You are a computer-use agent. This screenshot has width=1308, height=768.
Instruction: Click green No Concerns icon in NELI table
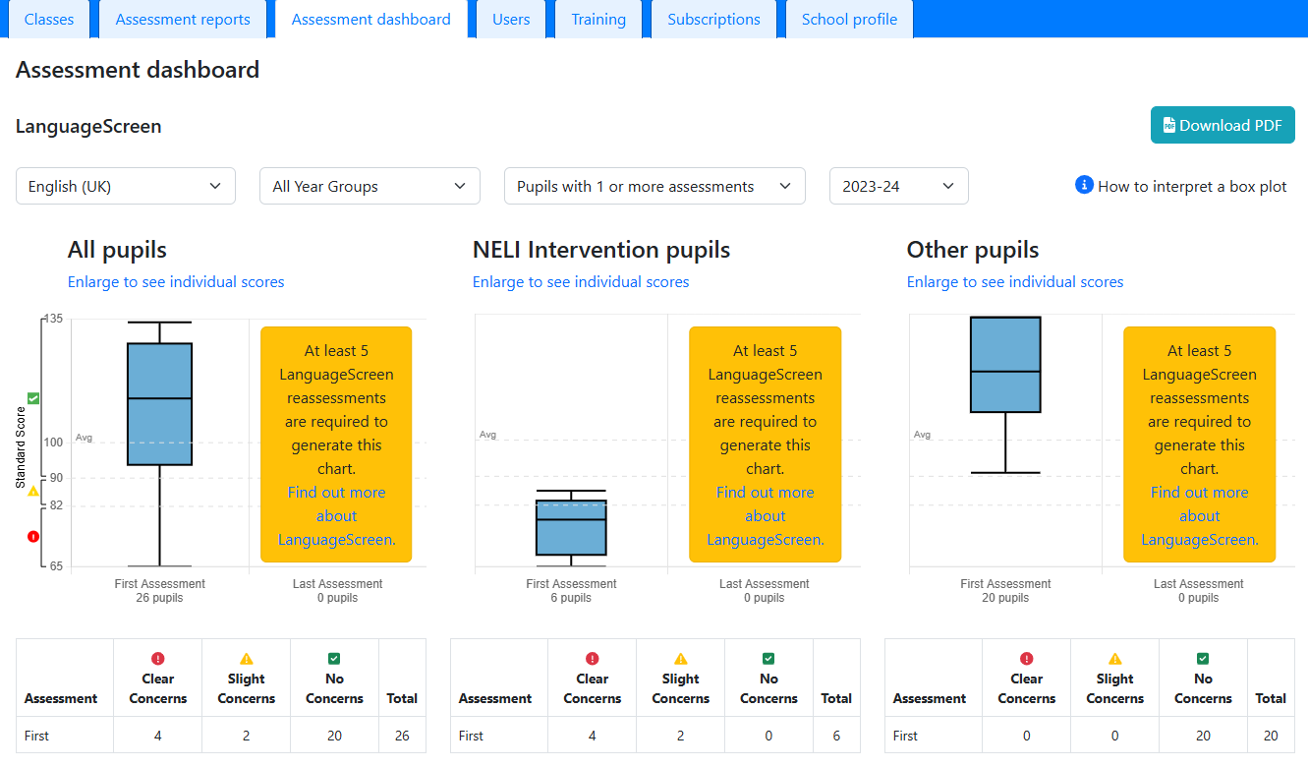(x=768, y=659)
